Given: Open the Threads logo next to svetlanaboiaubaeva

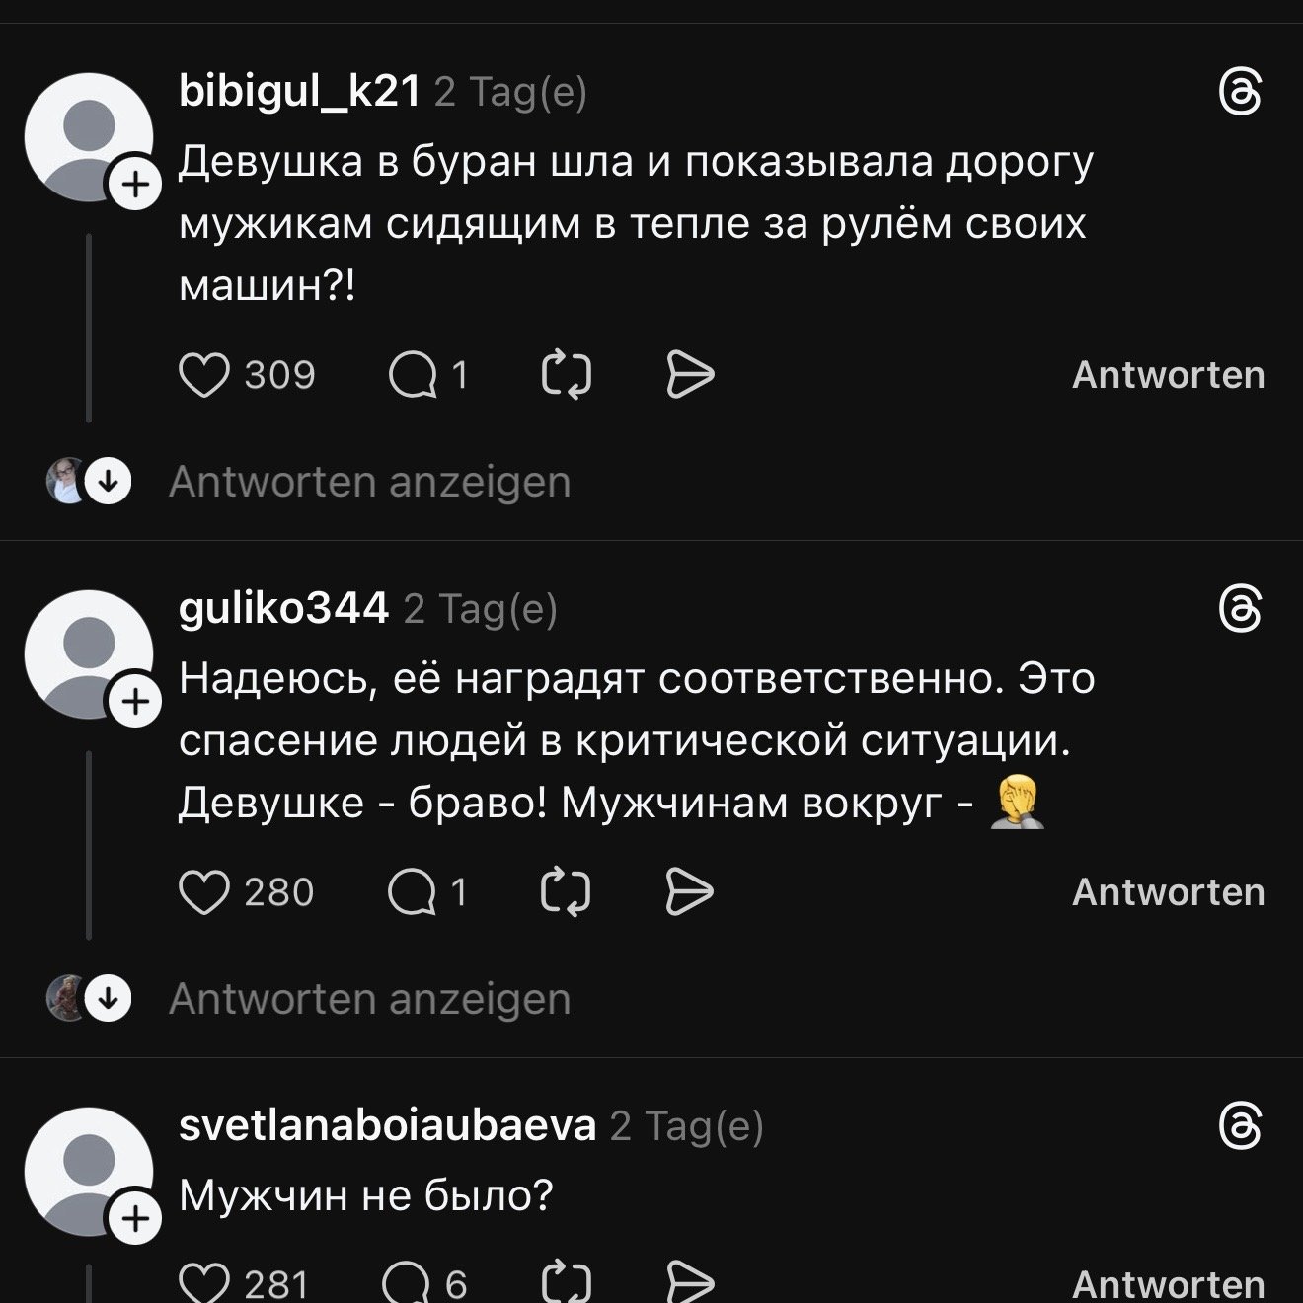Looking at the screenshot, I should (1240, 1127).
